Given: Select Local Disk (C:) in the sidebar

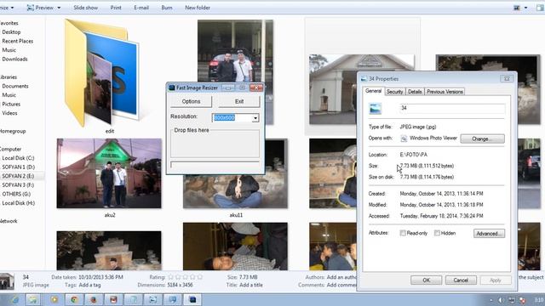Looking at the screenshot, I should click(x=18, y=158).
